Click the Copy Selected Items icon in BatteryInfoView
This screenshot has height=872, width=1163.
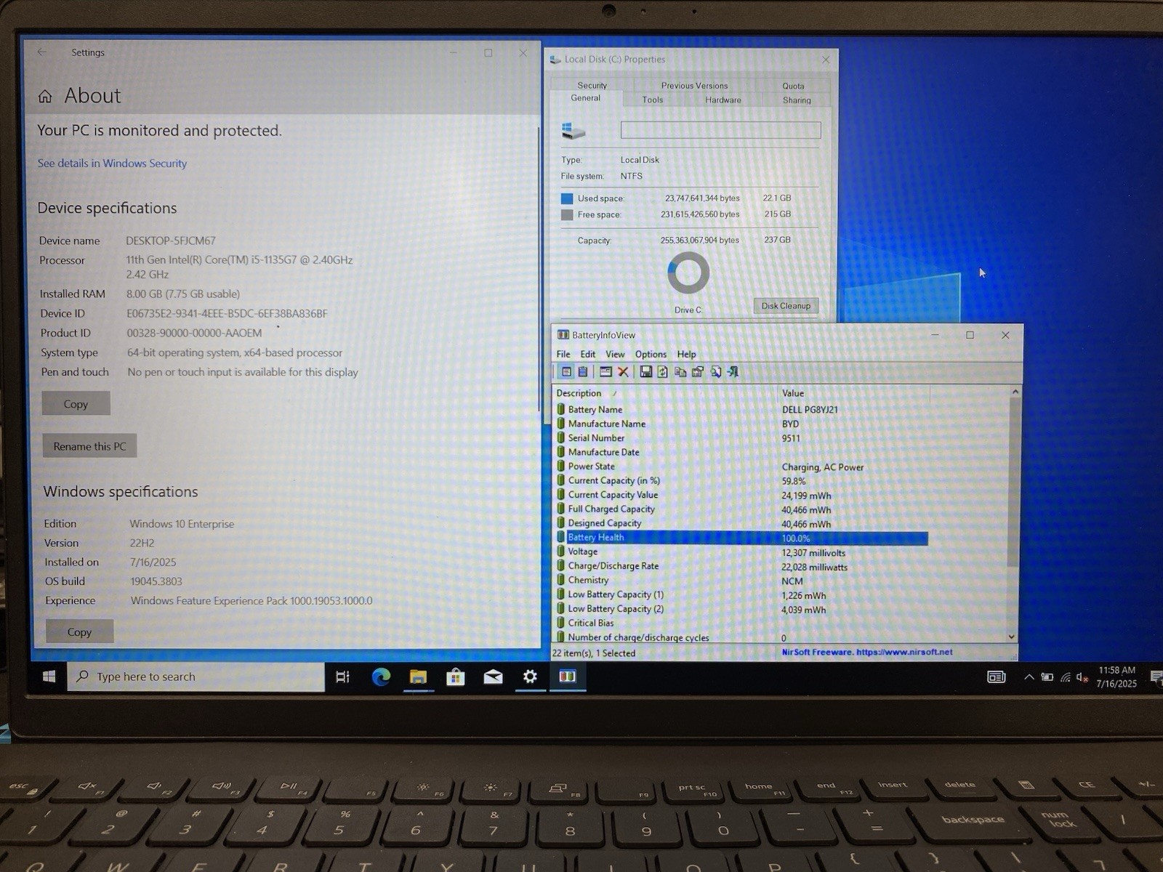click(x=680, y=372)
